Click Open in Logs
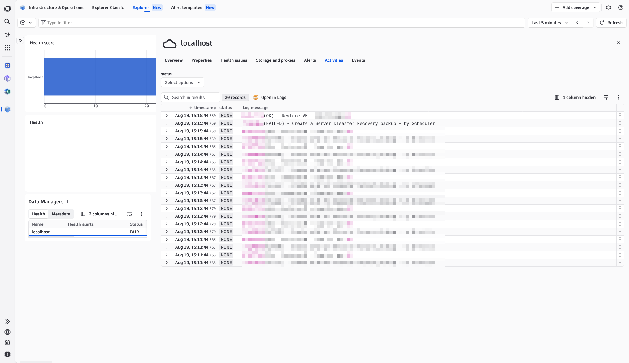The width and height of the screenshot is (629, 363). [x=270, y=97]
